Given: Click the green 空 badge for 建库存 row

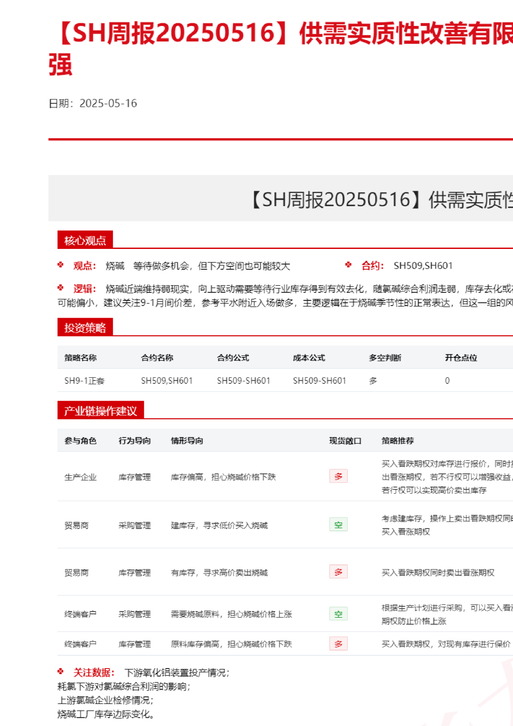Looking at the screenshot, I should (x=338, y=525).
